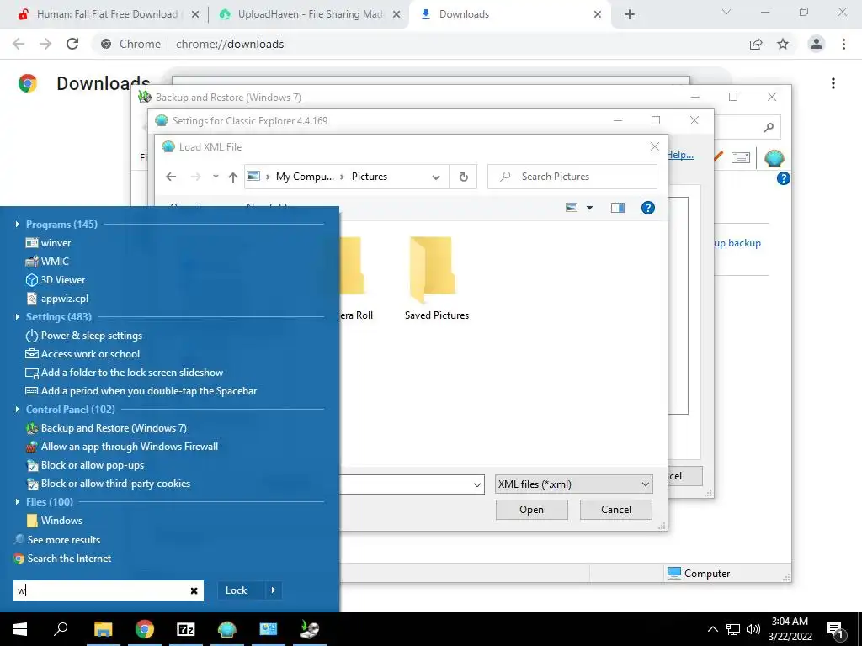Open 7-Zip from the taskbar
Viewport: 862px width, 646px height.
(x=186, y=629)
